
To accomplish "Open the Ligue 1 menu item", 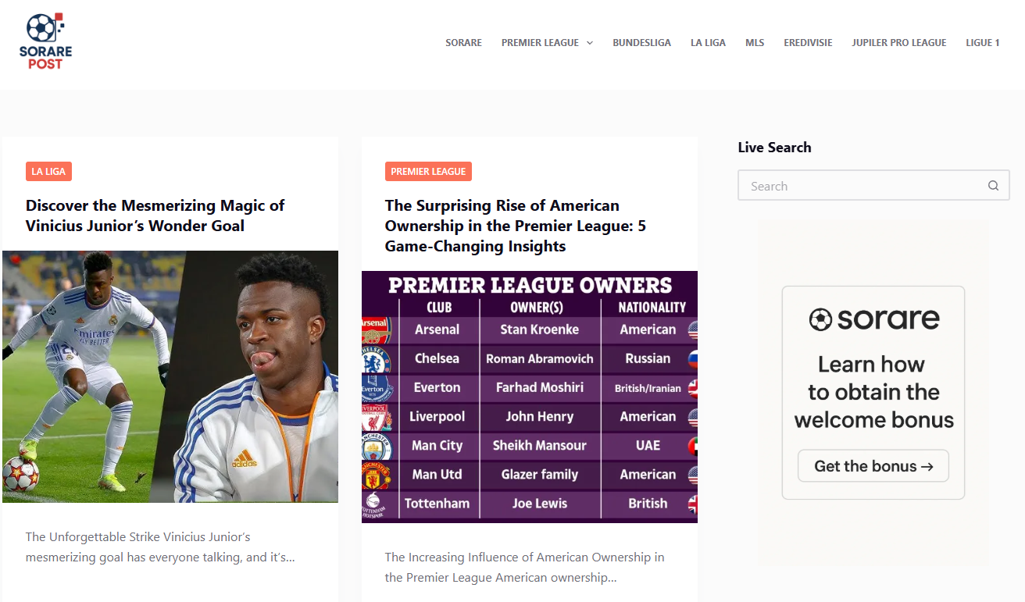I will point(982,43).
